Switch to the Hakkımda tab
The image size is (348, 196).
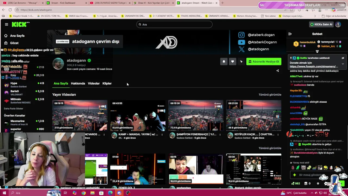(78, 83)
